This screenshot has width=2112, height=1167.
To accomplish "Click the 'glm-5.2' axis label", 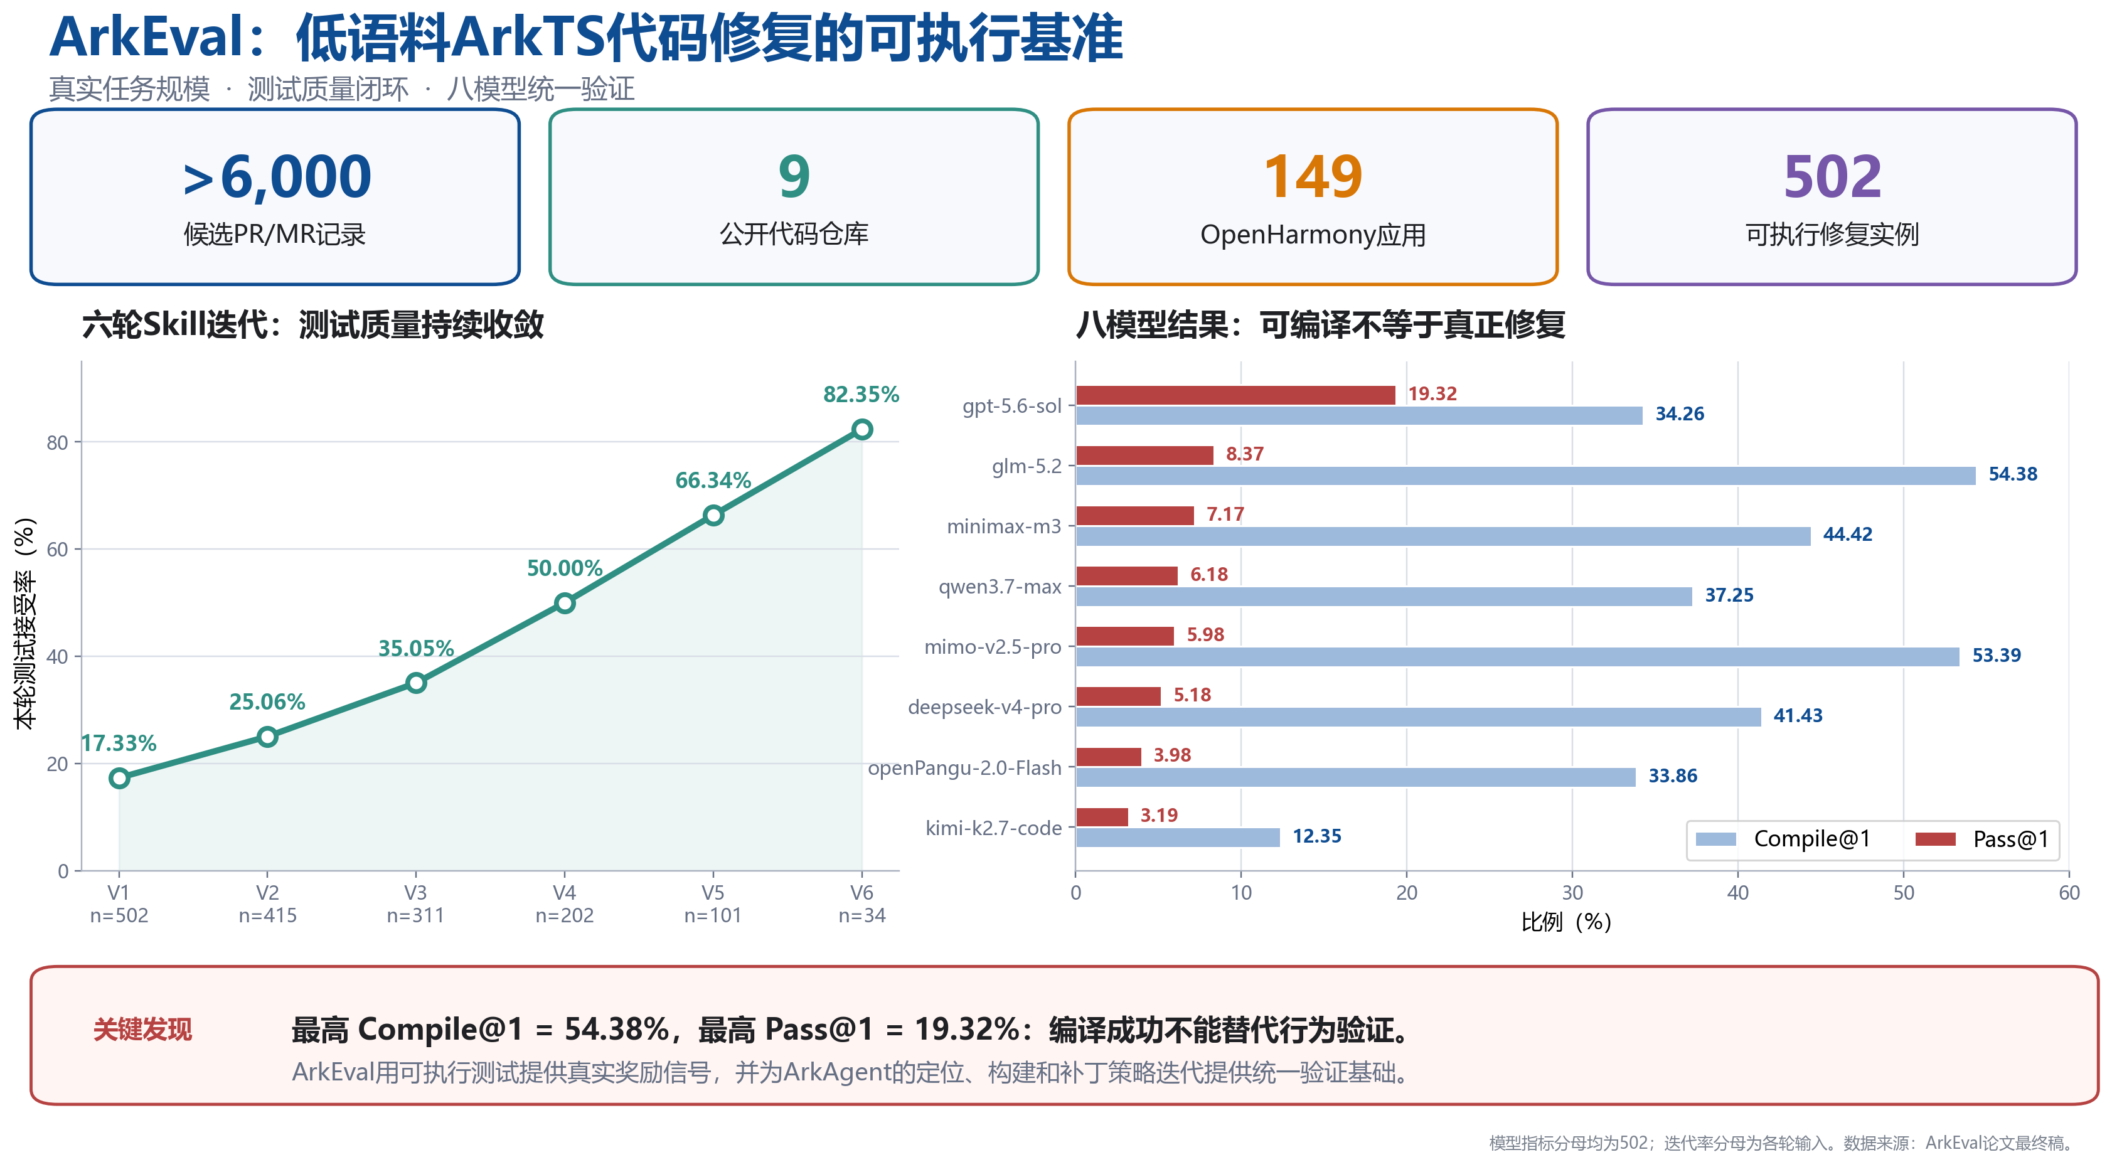I will click(1027, 466).
